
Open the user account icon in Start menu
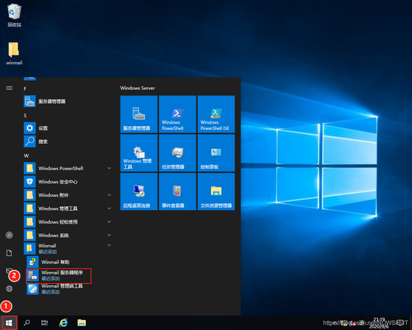click(x=9, y=235)
